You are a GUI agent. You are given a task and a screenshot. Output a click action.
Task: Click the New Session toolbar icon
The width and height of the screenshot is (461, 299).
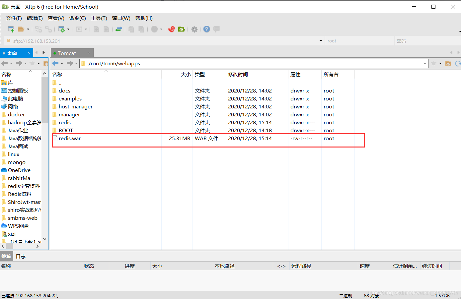[11, 29]
